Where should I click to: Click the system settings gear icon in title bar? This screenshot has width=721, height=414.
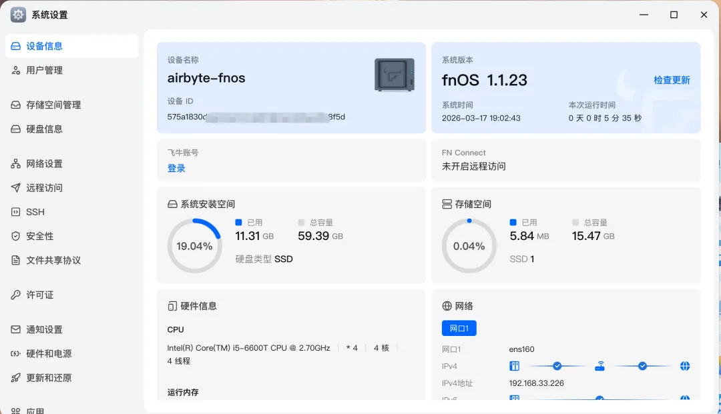[19, 15]
